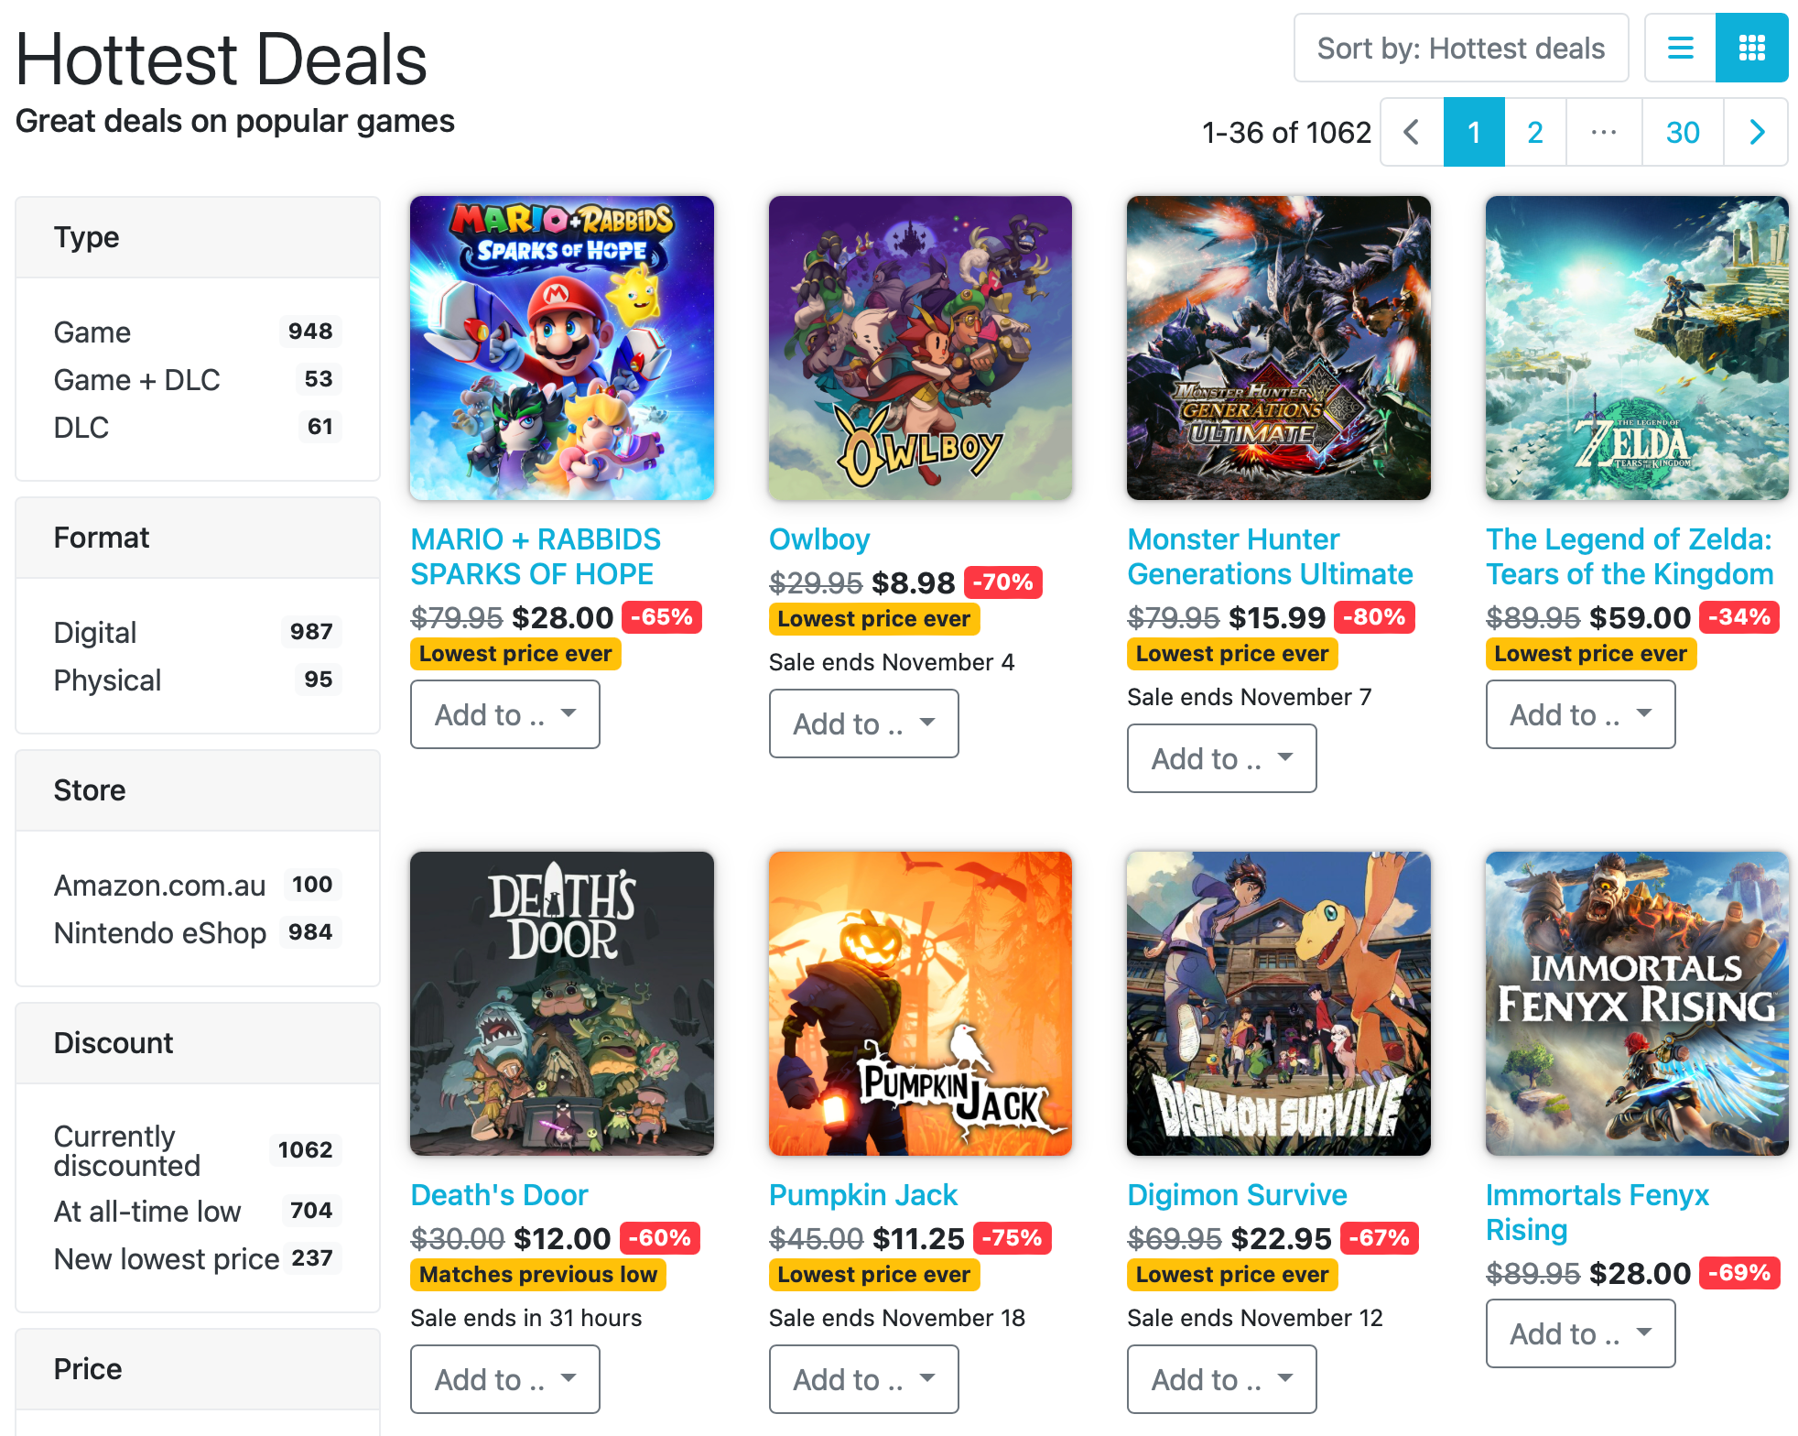Jump to page 30 of results

pos(1683,132)
